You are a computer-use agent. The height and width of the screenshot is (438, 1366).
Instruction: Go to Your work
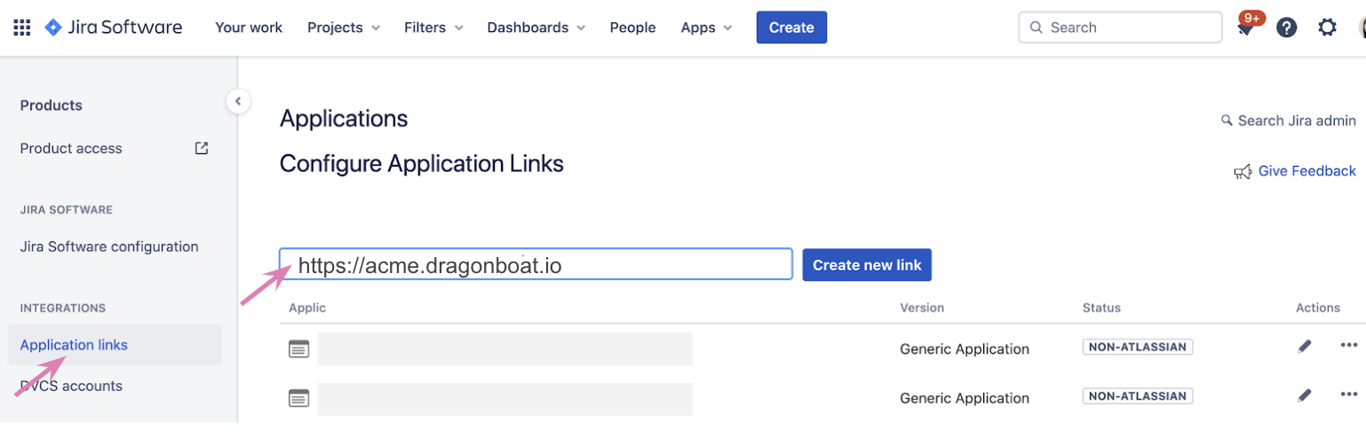click(x=249, y=27)
